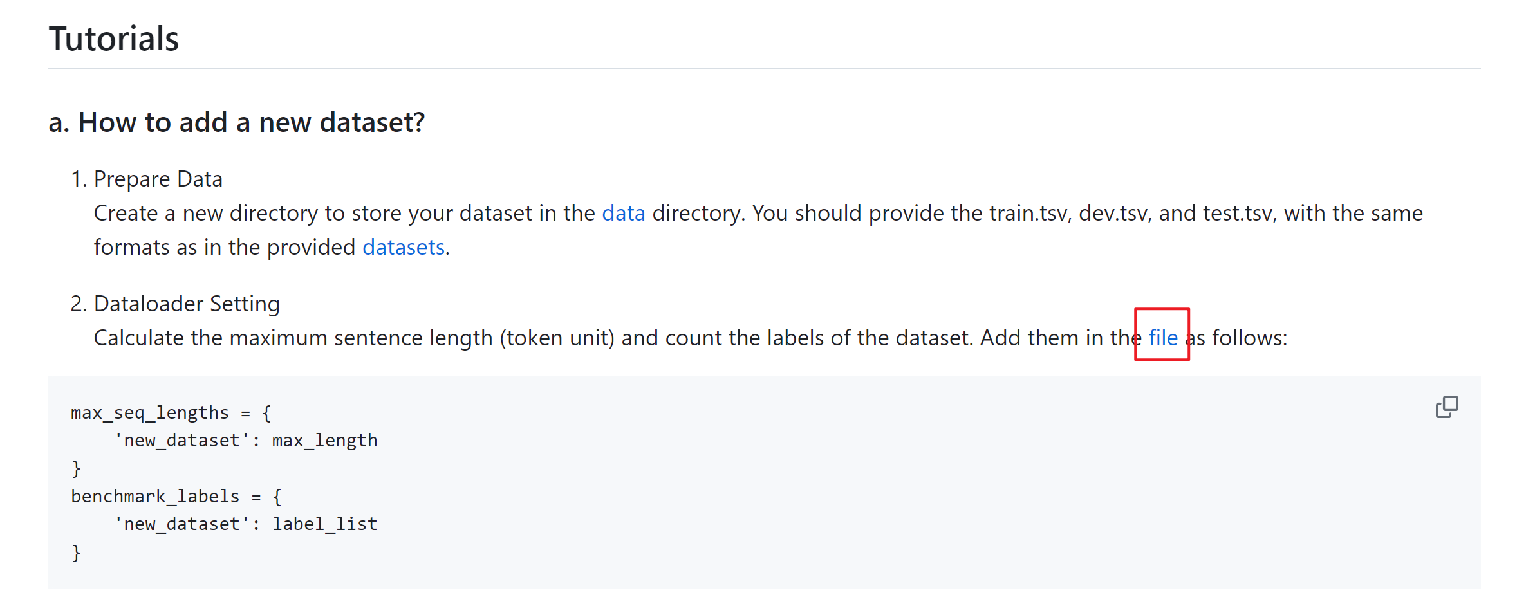Click the second 'new_dataset' key in code
This screenshot has width=1526, height=613.
(x=181, y=524)
